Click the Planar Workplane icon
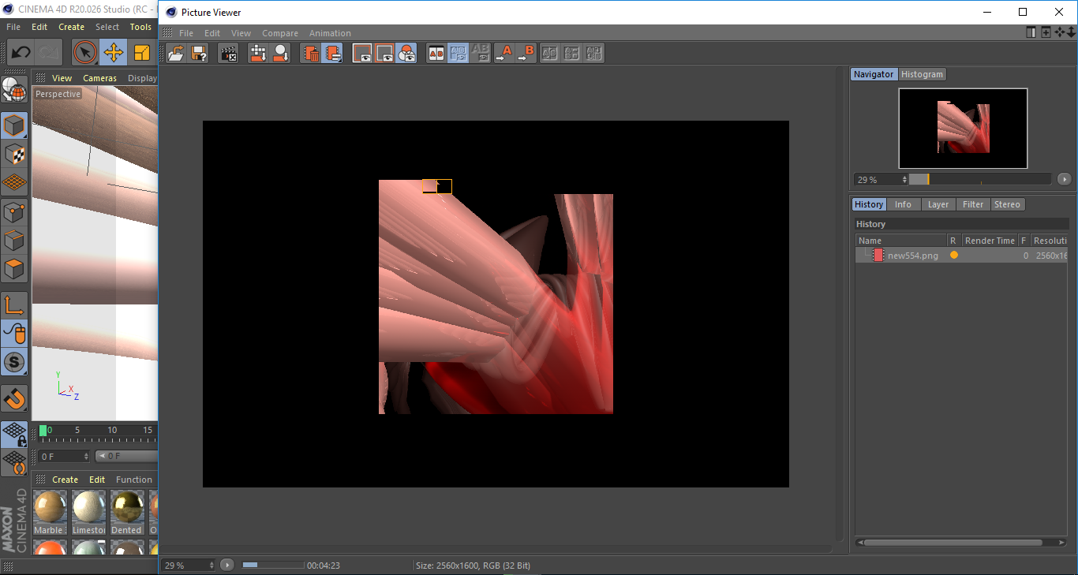Screen dimensions: 1078x575 click(x=14, y=462)
